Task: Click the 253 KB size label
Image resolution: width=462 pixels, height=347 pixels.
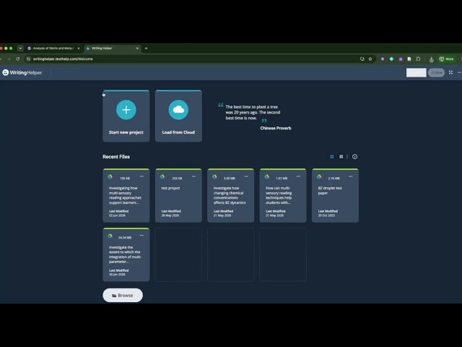Action: (x=177, y=179)
